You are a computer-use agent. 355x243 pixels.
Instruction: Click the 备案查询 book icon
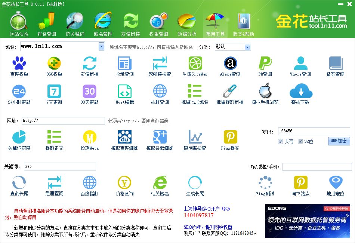336,64
